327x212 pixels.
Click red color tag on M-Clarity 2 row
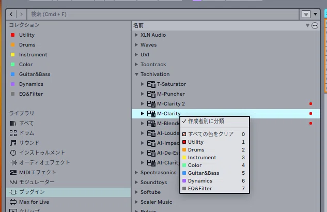(x=310, y=104)
